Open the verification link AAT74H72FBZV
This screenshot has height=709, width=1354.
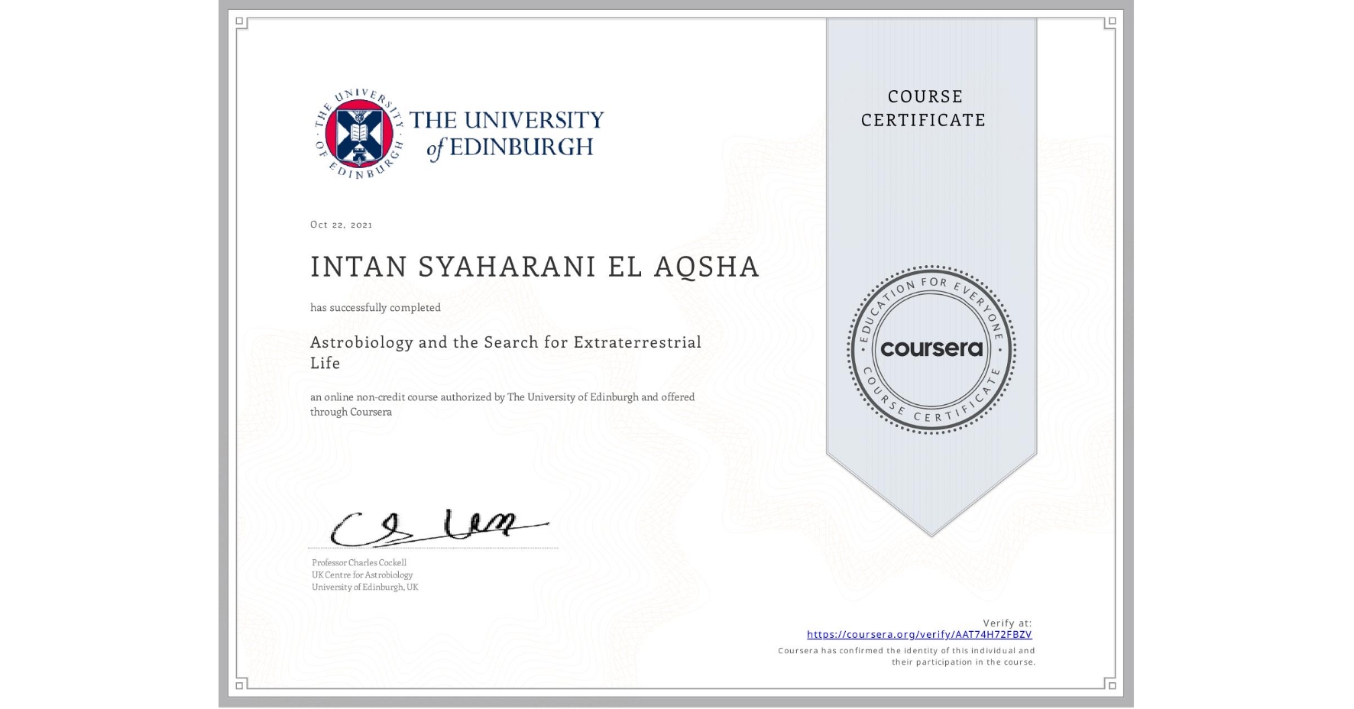tap(918, 633)
